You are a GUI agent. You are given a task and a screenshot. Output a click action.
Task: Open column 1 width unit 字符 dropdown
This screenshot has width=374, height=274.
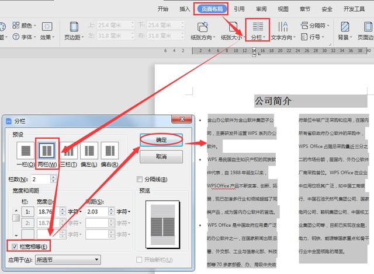[x=75, y=212]
